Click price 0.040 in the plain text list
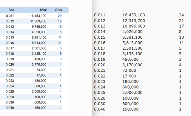The width and height of the screenshot is (191, 116). 100,109
